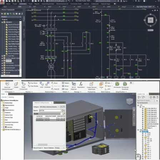Toggle checkbox beside MOTOR STARTER in Location View
The height and width of the screenshot is (160, 160).
[x=143, y=124]
